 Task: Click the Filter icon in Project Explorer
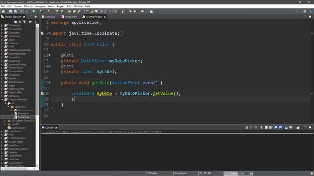(25, 22)
